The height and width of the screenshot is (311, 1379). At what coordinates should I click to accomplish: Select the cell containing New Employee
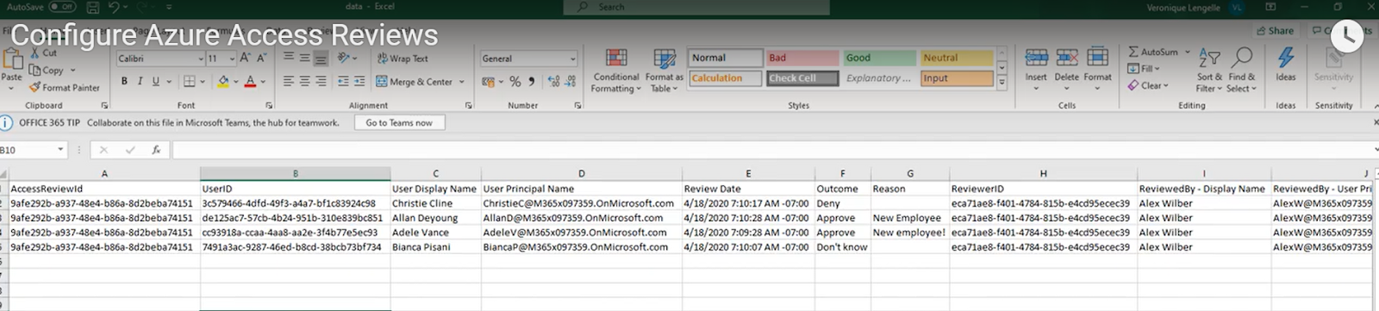pyautogui.click(x=909, y=218)
